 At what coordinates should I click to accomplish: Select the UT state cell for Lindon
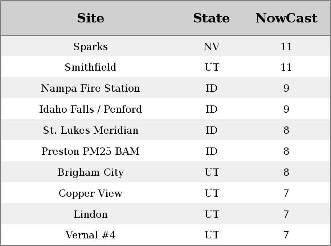(211, 214)
